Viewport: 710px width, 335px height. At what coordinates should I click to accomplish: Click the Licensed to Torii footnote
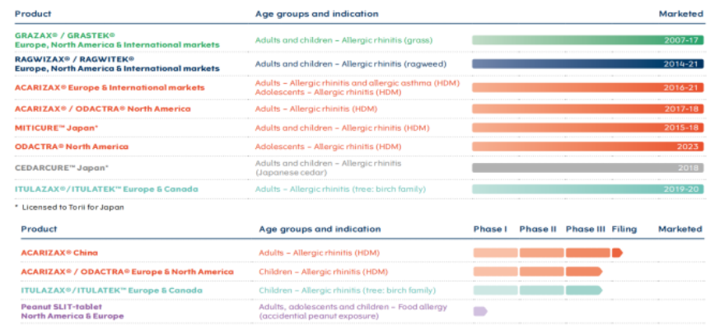[x=69, y=207]
